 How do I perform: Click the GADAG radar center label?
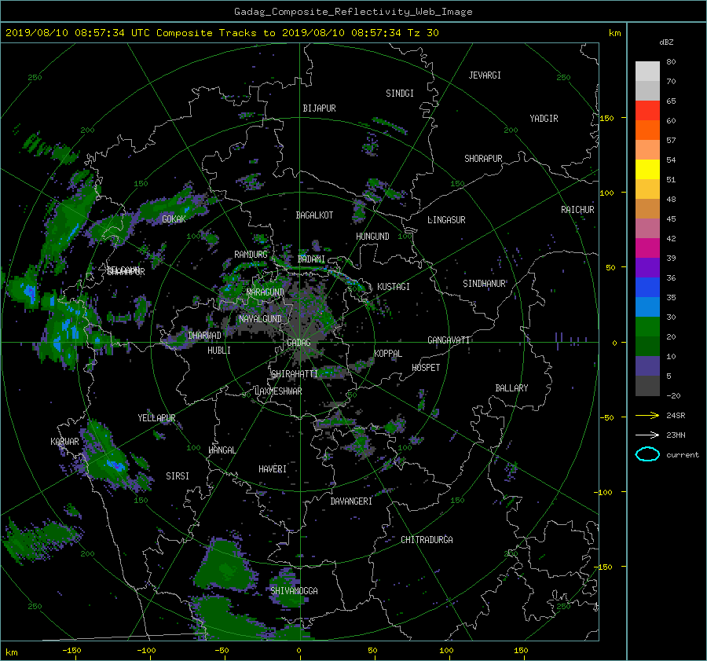click(x=299, y=343)
